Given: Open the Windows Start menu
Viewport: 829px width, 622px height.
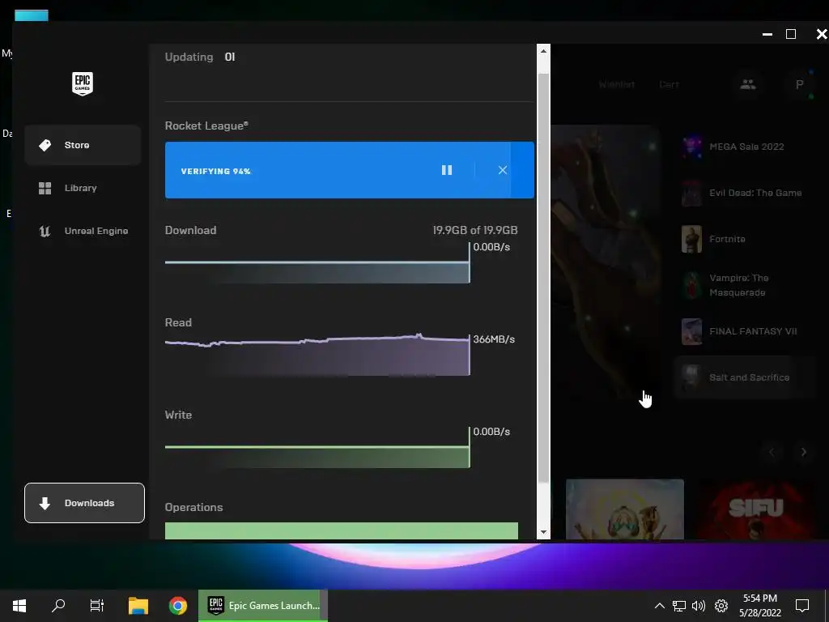Looking at the screenshot, I should pyautogui.click(x=19, y=606).
